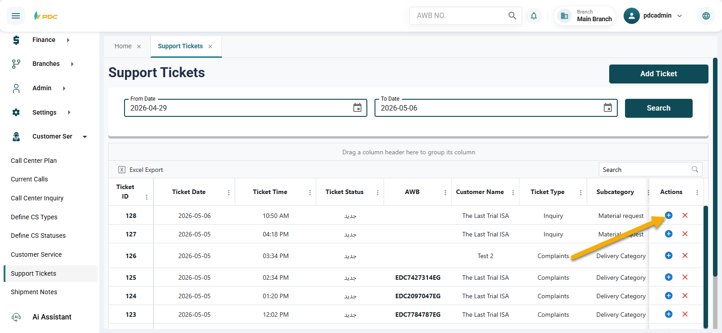Click plus action for ticket 128
Image resolution: width=722 pixels, height=333 pixels.
tap(669, 215)
